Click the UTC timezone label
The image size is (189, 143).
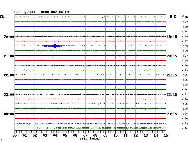tap(173, 16)
